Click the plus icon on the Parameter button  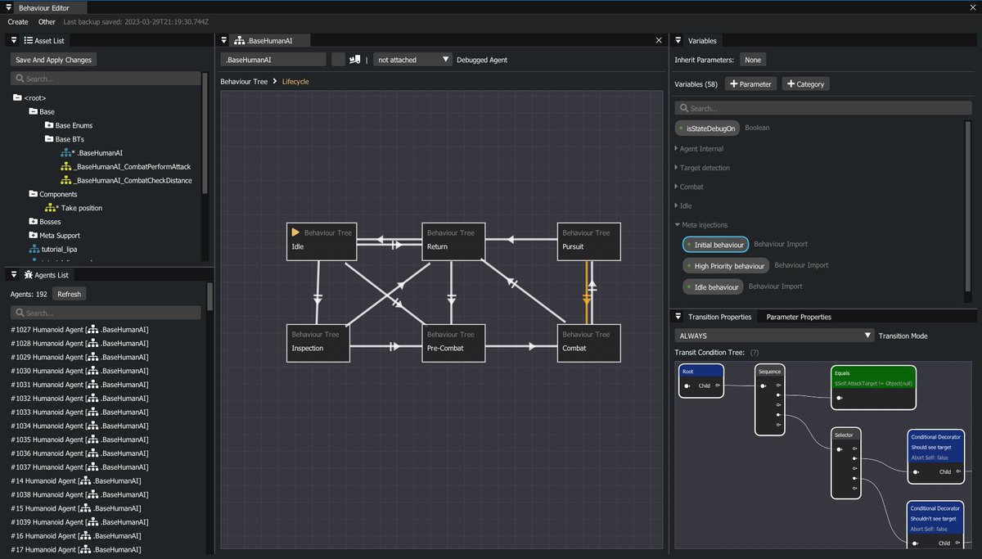pos(733,83)
